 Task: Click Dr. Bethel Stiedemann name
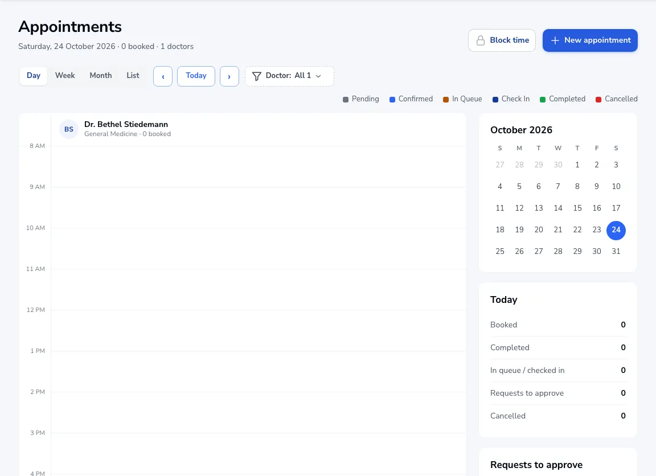click(x=126, y=124)
